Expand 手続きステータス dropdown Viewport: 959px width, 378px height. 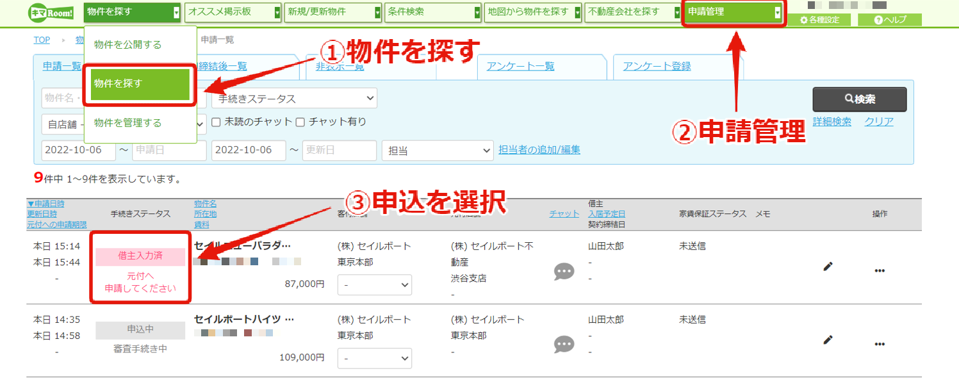[x=295, y=99]
